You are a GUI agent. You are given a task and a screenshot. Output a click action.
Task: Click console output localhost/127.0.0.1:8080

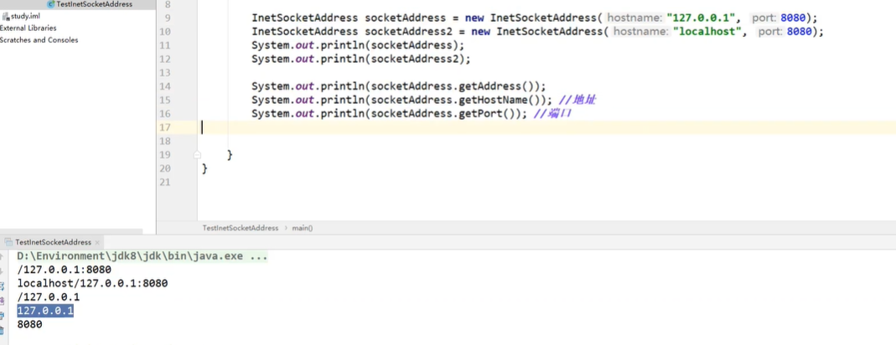click(x=92, y=283)
